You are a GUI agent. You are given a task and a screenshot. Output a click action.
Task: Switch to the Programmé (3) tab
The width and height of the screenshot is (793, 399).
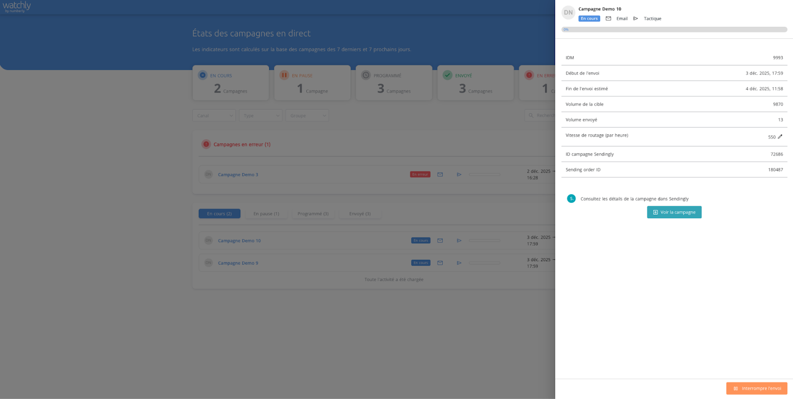pyautogui.click(x=313, y=214)
